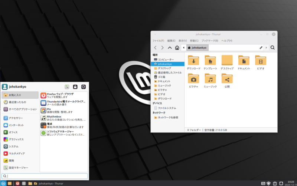Go to home folder via Thunar toolbar
Screen dimensions: 297x186
point(177,48)
